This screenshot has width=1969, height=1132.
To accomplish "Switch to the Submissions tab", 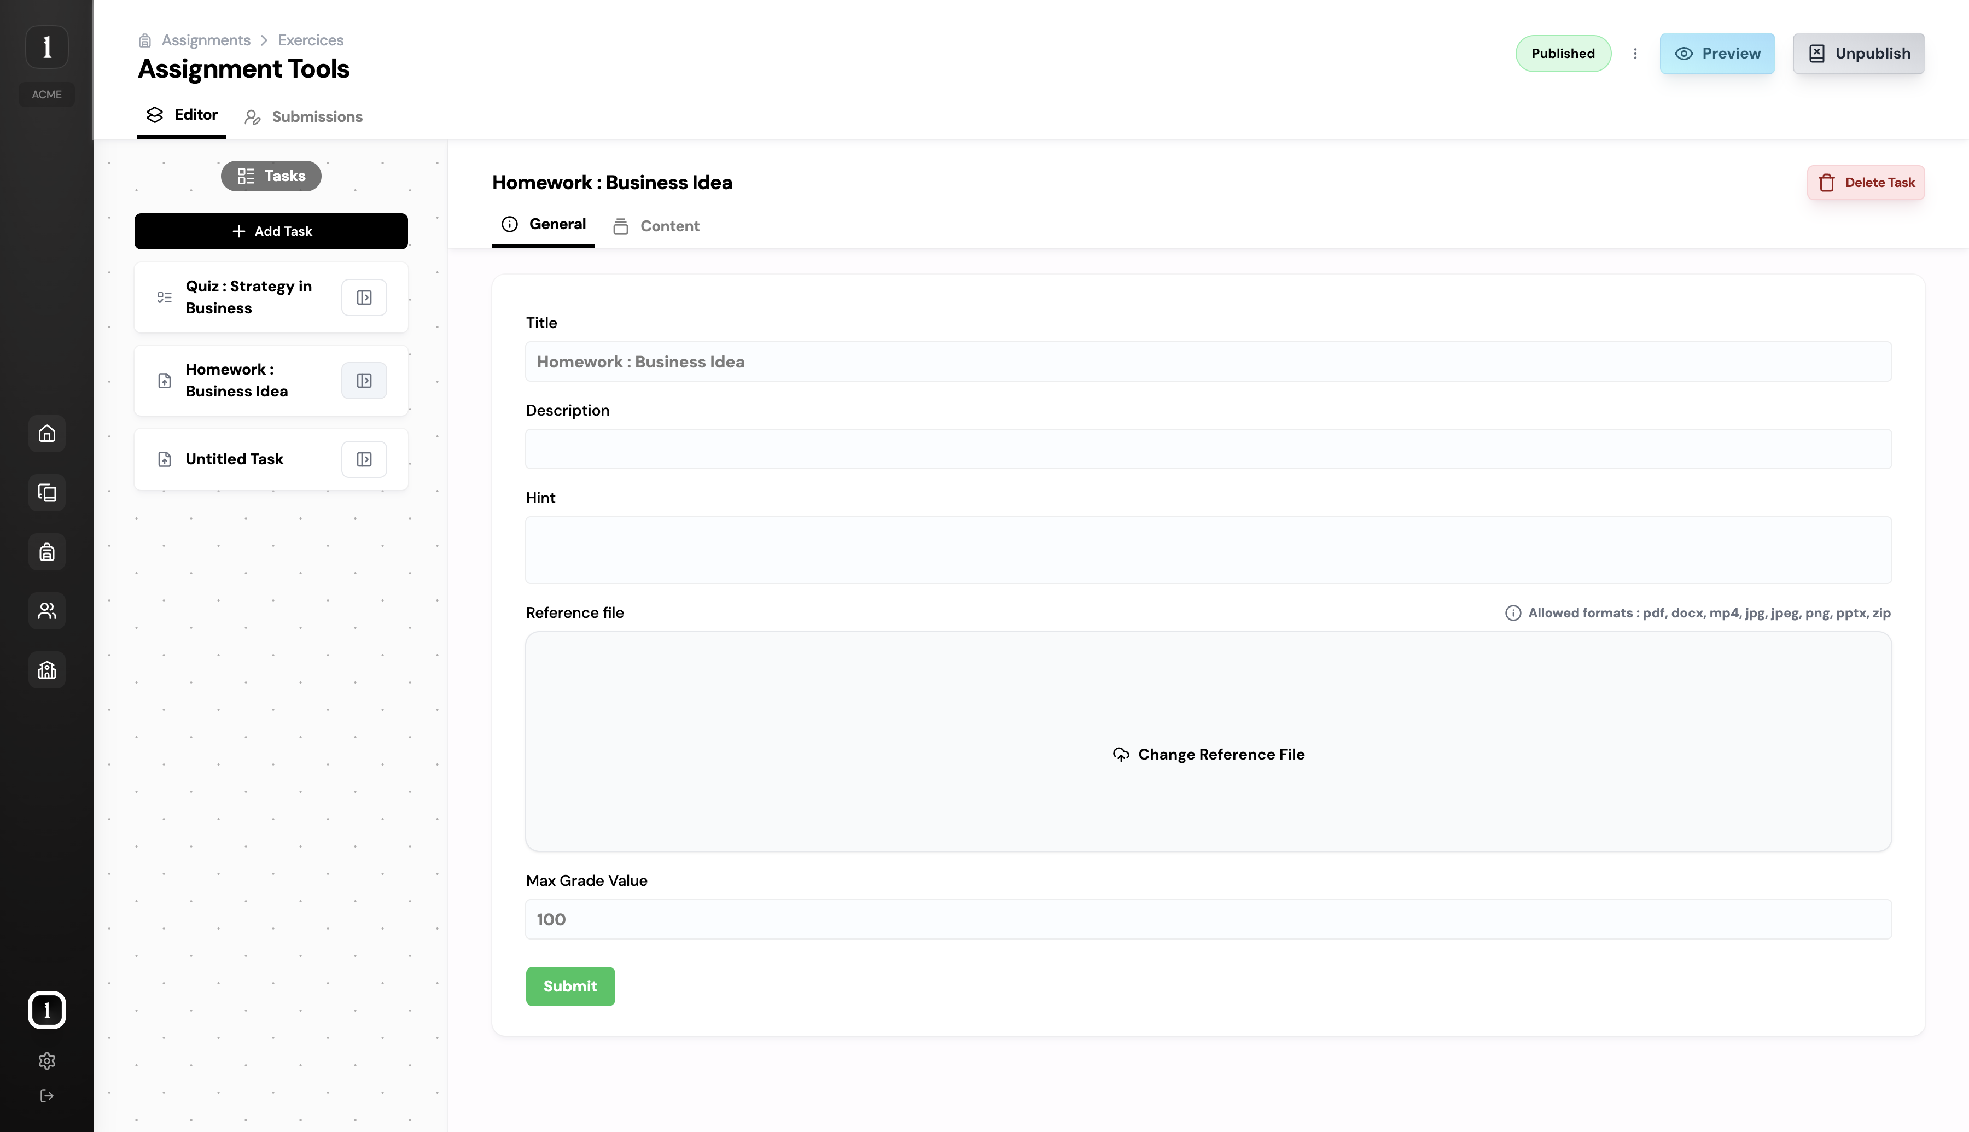I will tap(303, 116).
